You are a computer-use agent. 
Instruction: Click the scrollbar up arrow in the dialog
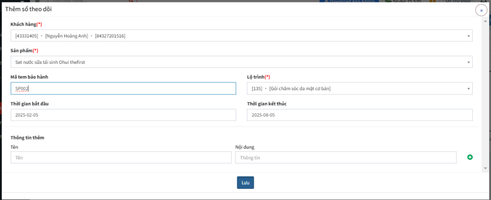click(x=485, y=21)
